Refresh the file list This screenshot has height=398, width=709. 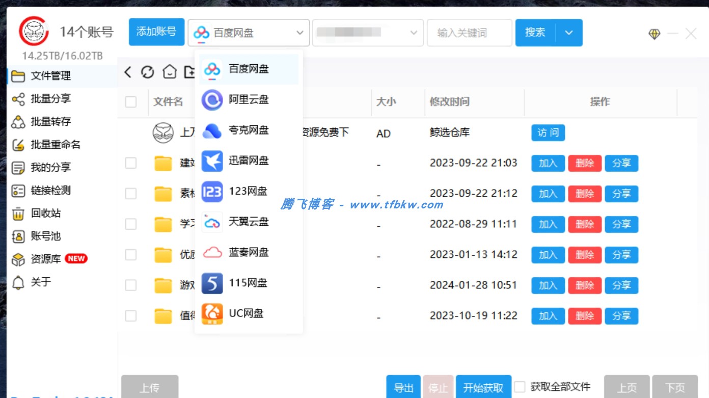[x=148, y=72]
